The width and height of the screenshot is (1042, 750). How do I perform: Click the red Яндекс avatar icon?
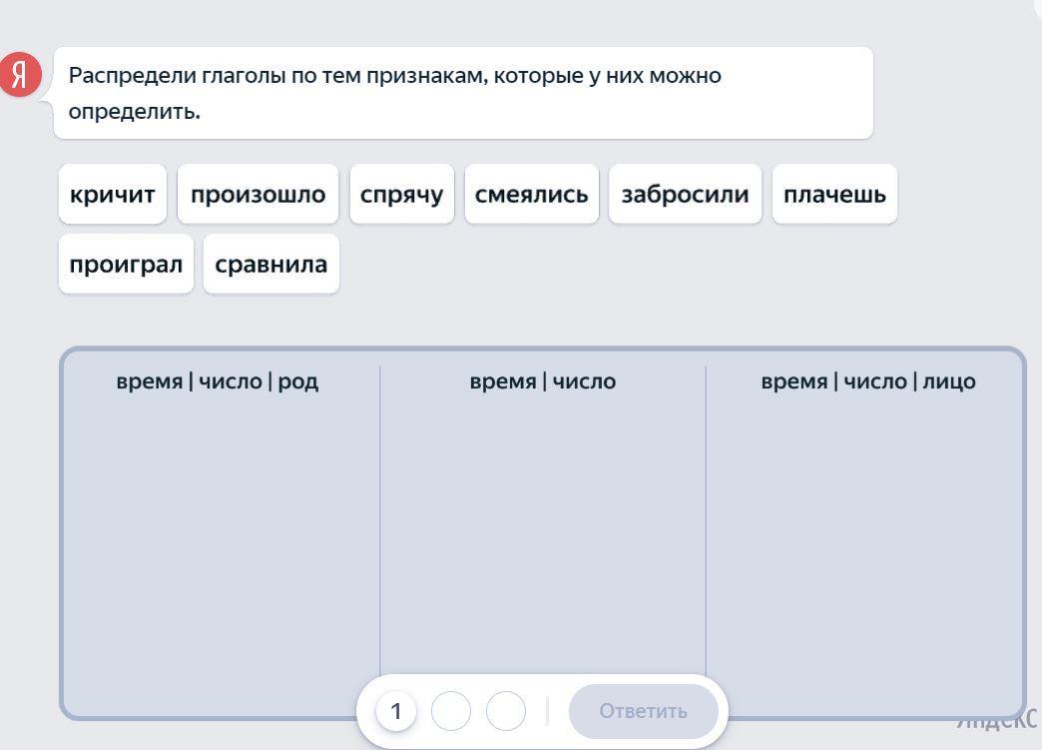[x=21, y=75]
